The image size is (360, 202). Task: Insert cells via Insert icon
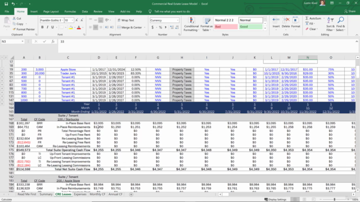tap(276, 20)
